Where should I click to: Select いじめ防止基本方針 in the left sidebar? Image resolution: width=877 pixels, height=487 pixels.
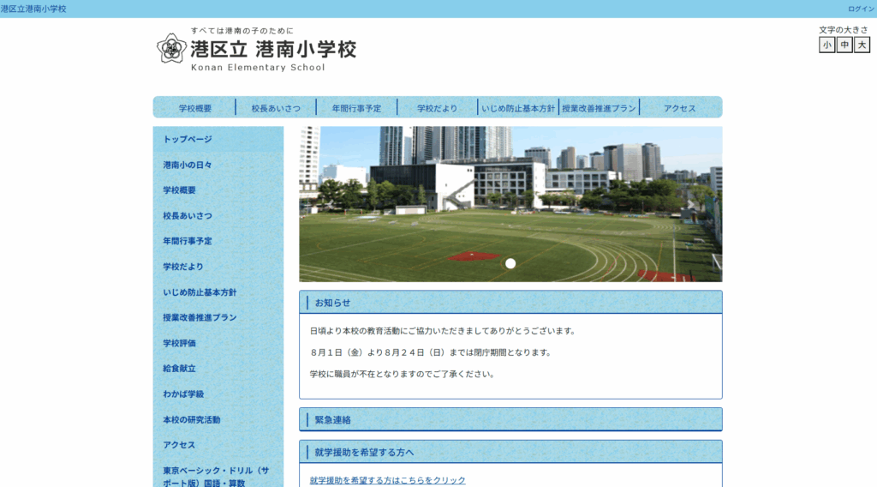point(218,292)
